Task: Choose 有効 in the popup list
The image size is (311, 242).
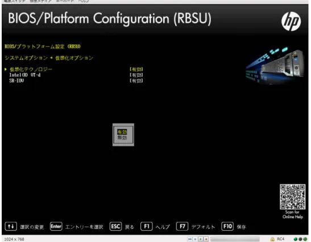Action: tap(122, 132)
